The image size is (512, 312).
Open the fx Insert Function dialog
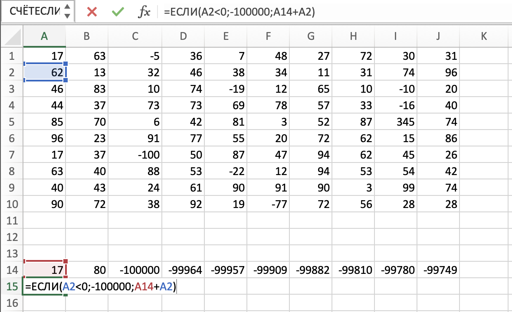pos(144,12)
